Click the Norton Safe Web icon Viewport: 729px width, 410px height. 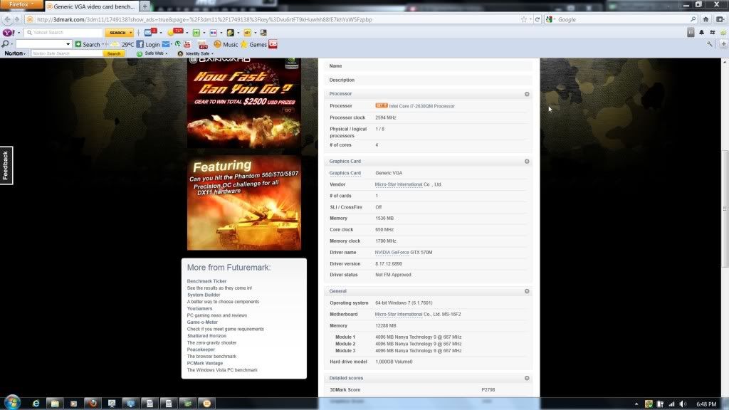[x=140, y=53]
